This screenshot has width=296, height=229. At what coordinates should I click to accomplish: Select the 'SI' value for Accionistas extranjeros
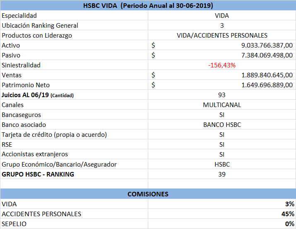(x=222, y=155)
